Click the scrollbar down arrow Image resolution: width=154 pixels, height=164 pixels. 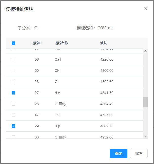click(x=145, y=136)
